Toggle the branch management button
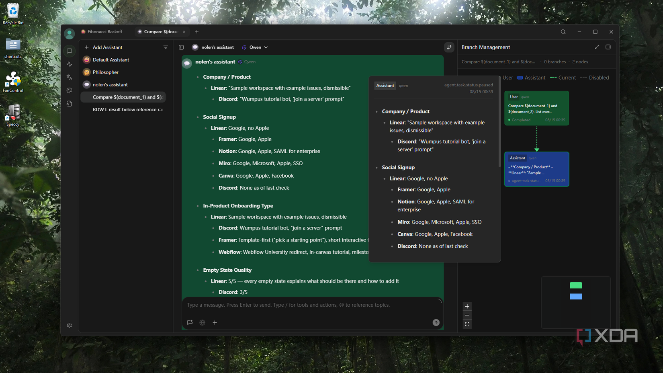This screenshot has width=663, height=373. pos(449,47)
